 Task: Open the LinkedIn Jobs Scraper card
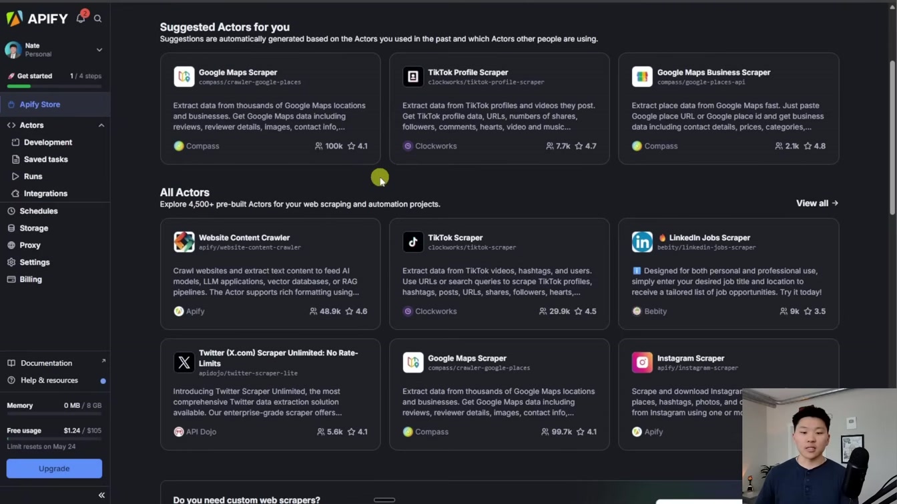pyautogui.click(x=729, y=274)
